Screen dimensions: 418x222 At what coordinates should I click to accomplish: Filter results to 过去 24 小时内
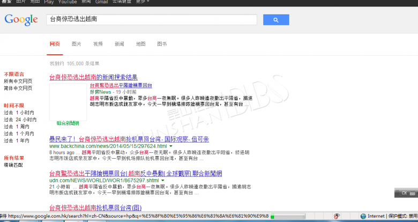tap(20, 120)
